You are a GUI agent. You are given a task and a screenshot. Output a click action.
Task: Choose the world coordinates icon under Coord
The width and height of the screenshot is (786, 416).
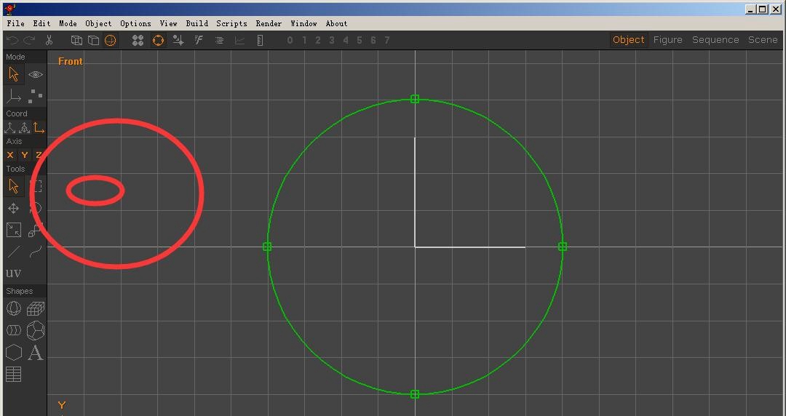[x=10, y=128]
